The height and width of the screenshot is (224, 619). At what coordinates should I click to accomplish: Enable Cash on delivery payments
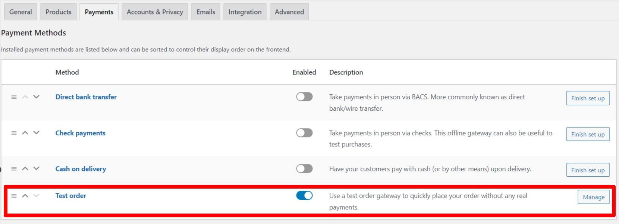pyautogui.click(x=304, y=168)
